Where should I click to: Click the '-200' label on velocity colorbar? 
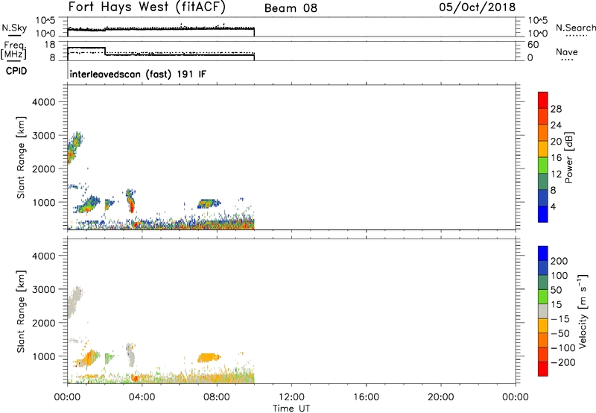(562, 362)
